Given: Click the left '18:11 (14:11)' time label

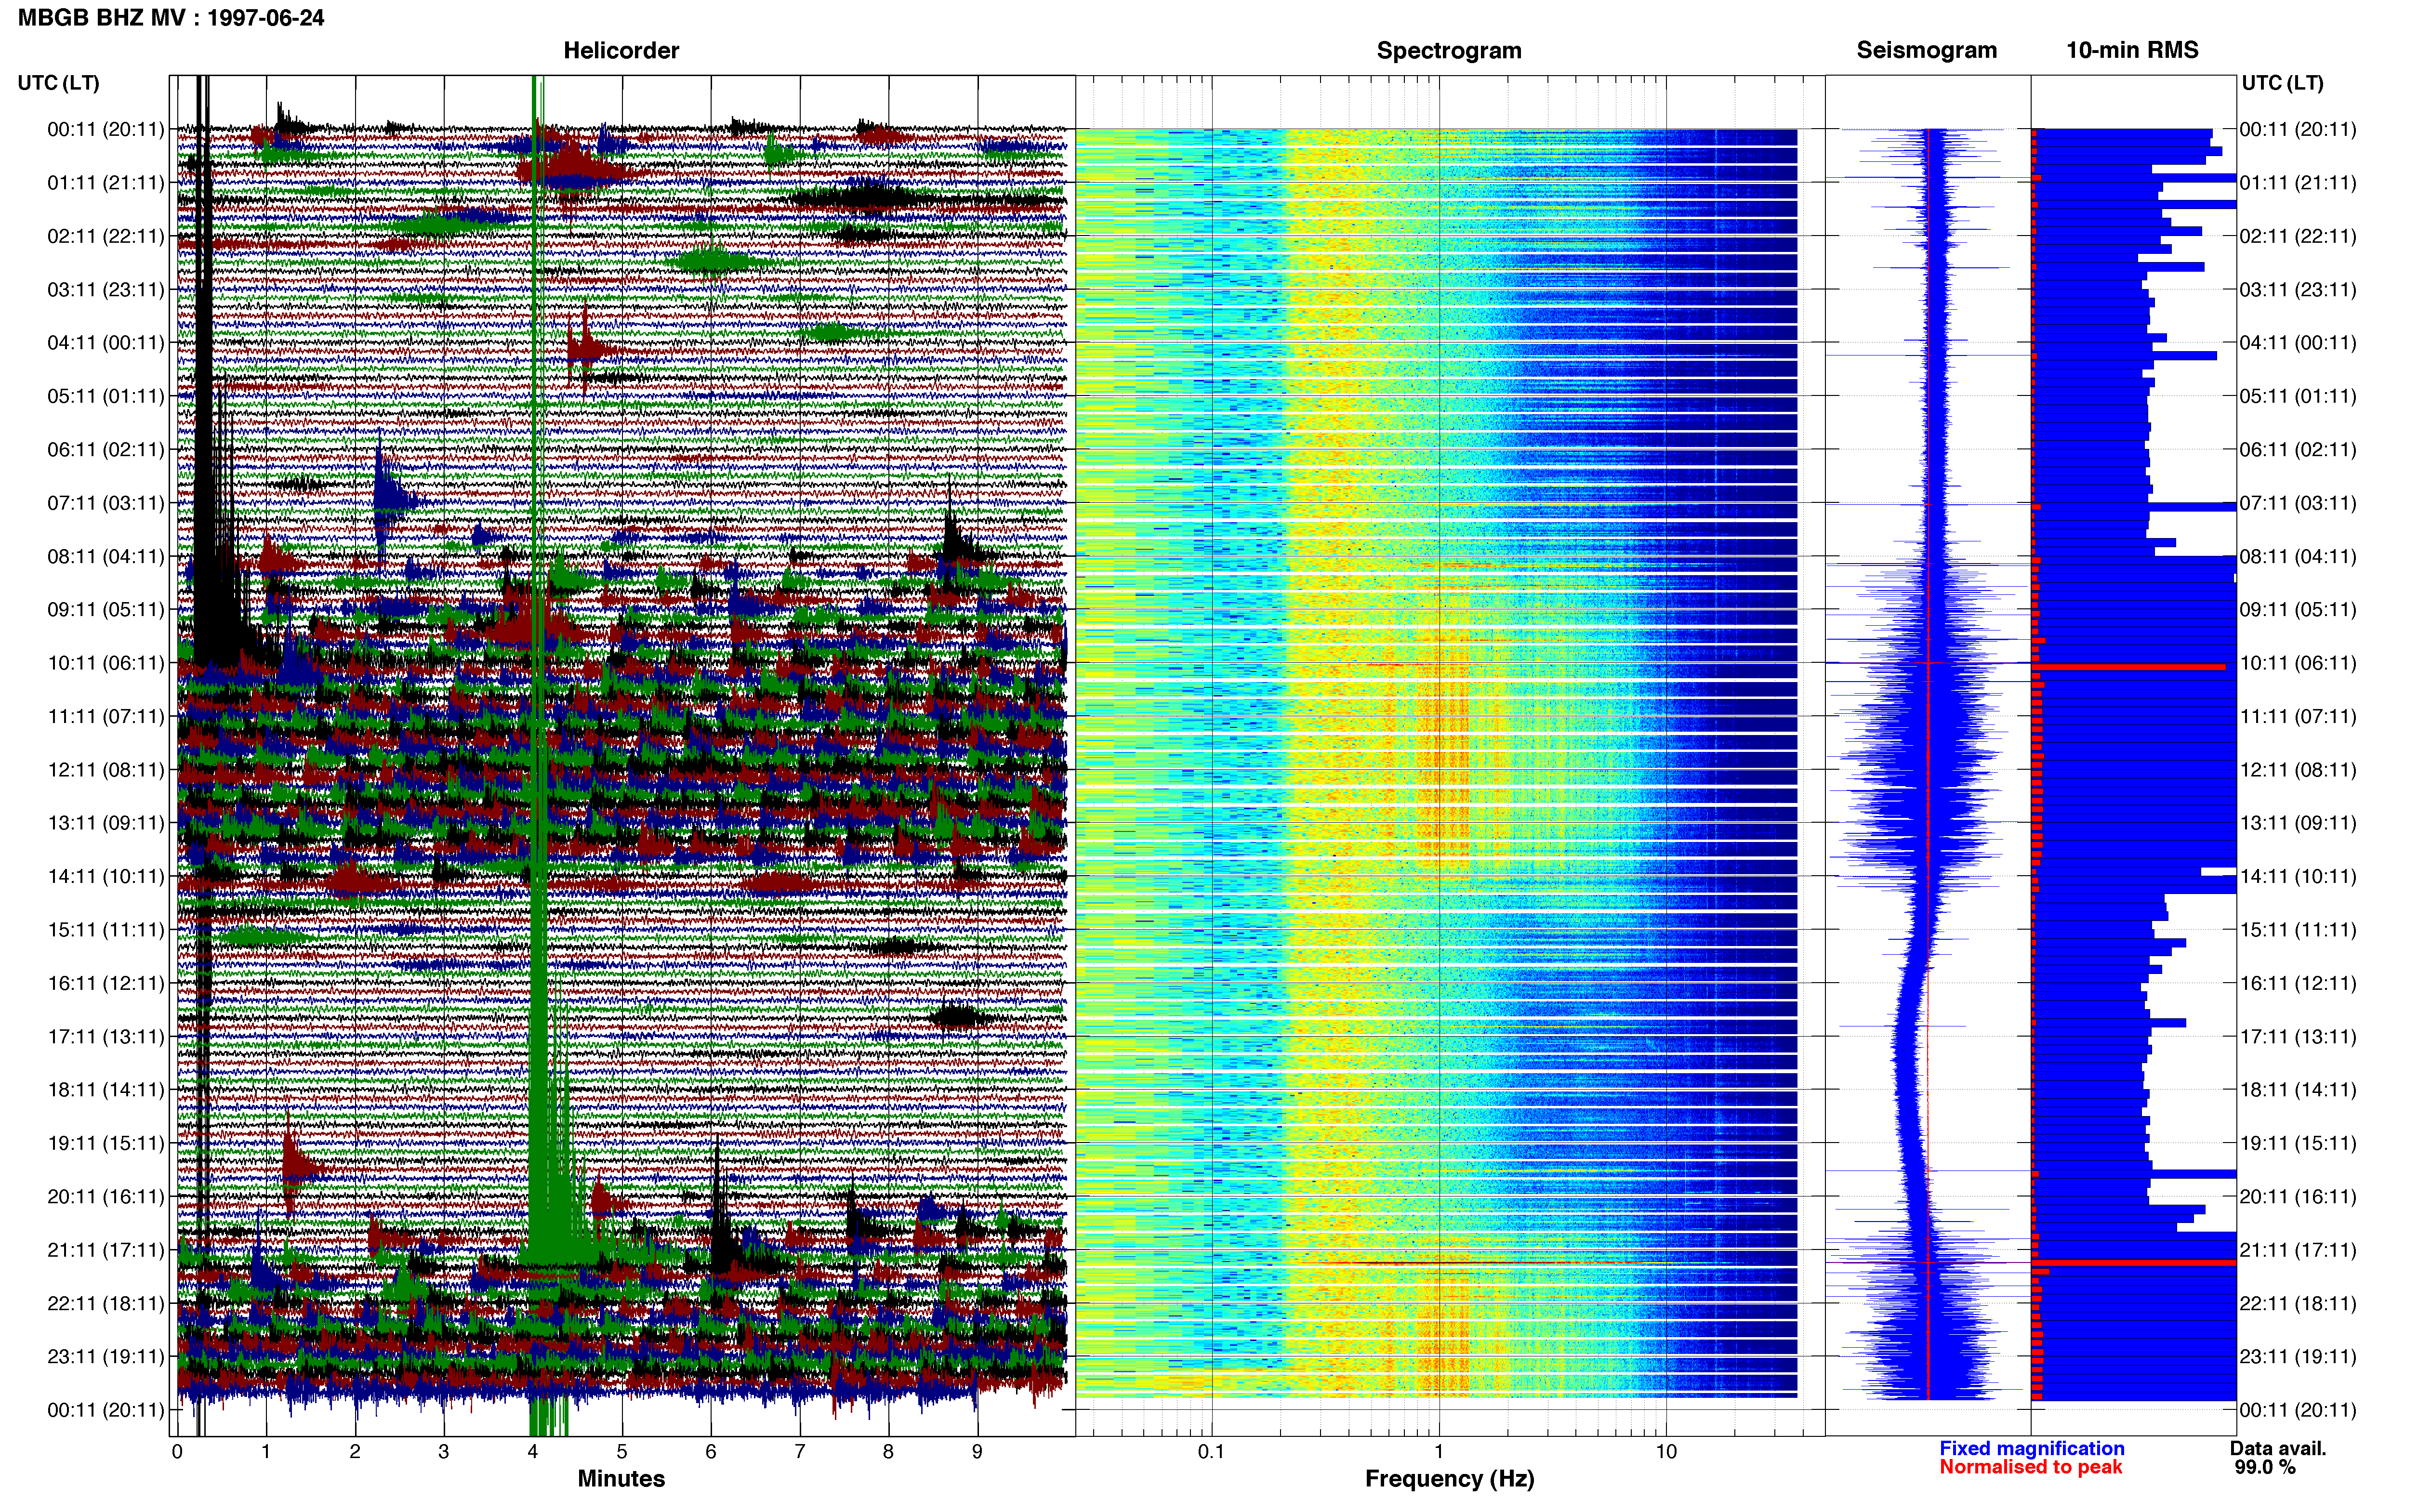Looking at the screenshot, I should (x=106, y=1089).
